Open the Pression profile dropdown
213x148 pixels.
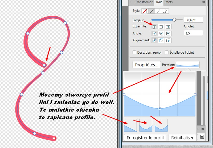click(x=188, y=65)
